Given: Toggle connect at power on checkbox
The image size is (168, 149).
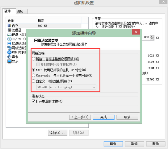Looking at the screenshot, I should [x=34, y=101].
